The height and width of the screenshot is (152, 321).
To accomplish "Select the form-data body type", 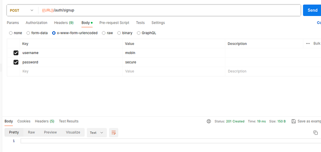I will pos(37,33).
